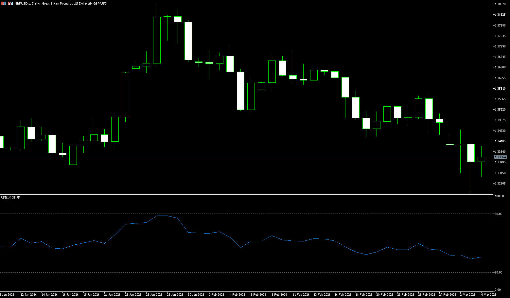Viewport: 510px width, 298px height.
Task: Pick the 9 Feb 2026 date on the time axis
Action: 279,295
